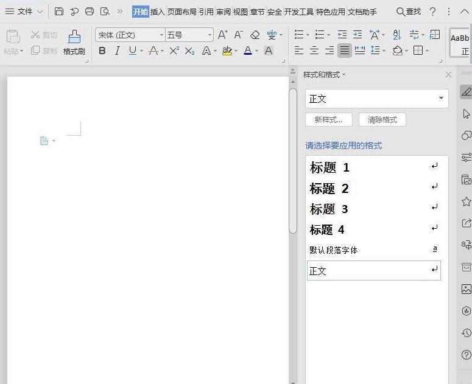Select the 默认段落字体 style
Viewport: 472px width, 384px height.
(x=374, y=250)
